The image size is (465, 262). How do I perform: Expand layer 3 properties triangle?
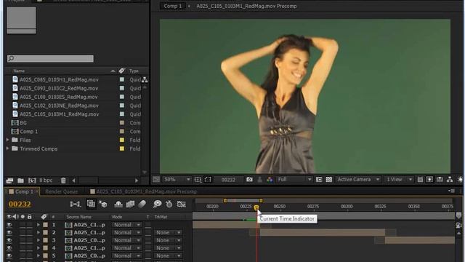(x=39, y=240)
